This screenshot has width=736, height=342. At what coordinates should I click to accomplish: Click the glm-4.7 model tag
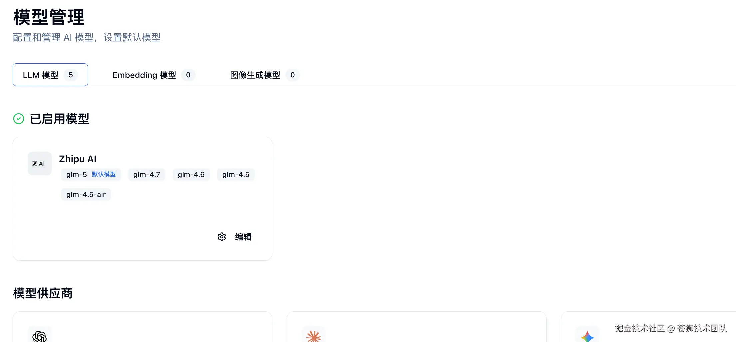pyautogui.click(x=147, y=175)
